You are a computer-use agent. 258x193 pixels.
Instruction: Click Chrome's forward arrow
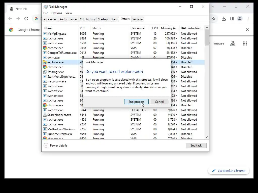pyautogui.click(x=18, y=19)
